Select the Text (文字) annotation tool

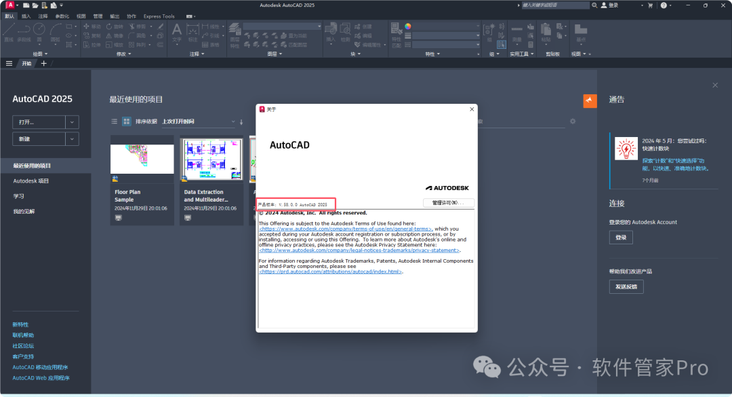(176, 33)
